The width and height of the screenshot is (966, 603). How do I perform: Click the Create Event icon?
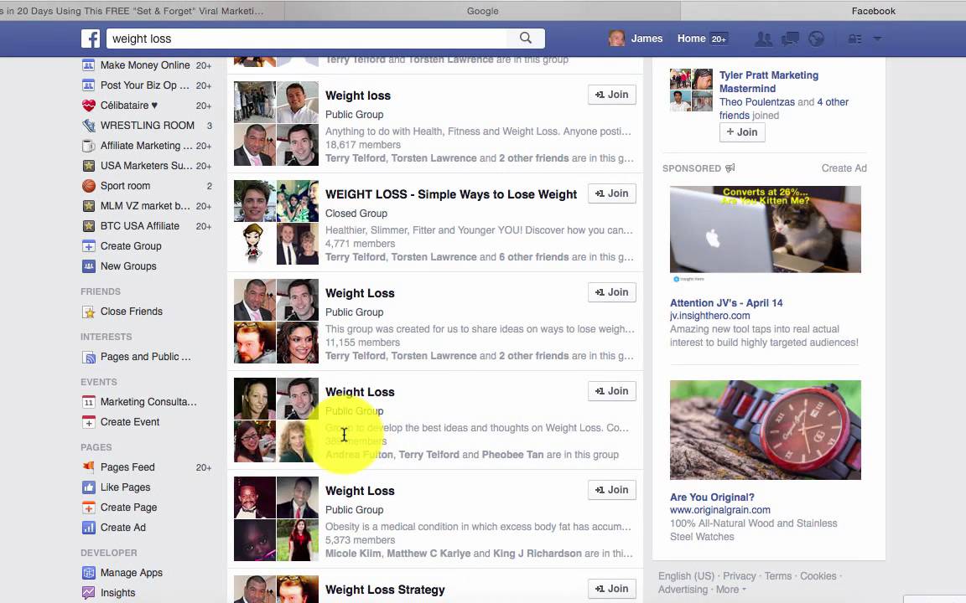[x=89, y=422]
